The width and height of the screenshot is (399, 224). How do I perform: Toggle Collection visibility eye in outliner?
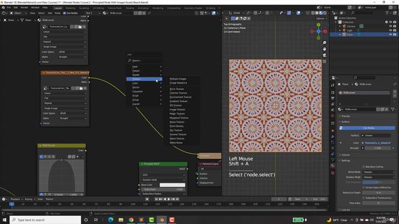click(x=391, y=22)
